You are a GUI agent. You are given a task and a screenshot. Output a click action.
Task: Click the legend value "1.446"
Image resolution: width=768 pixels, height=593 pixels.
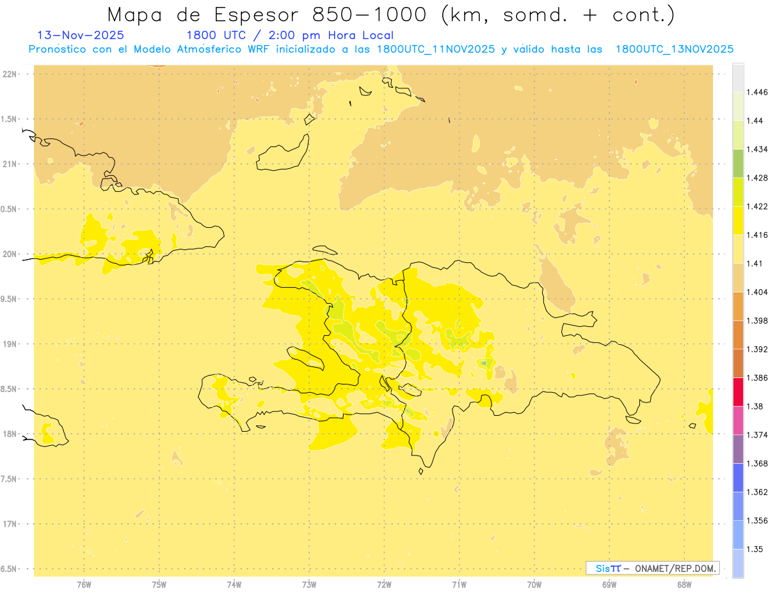click(x=757, y=92)
